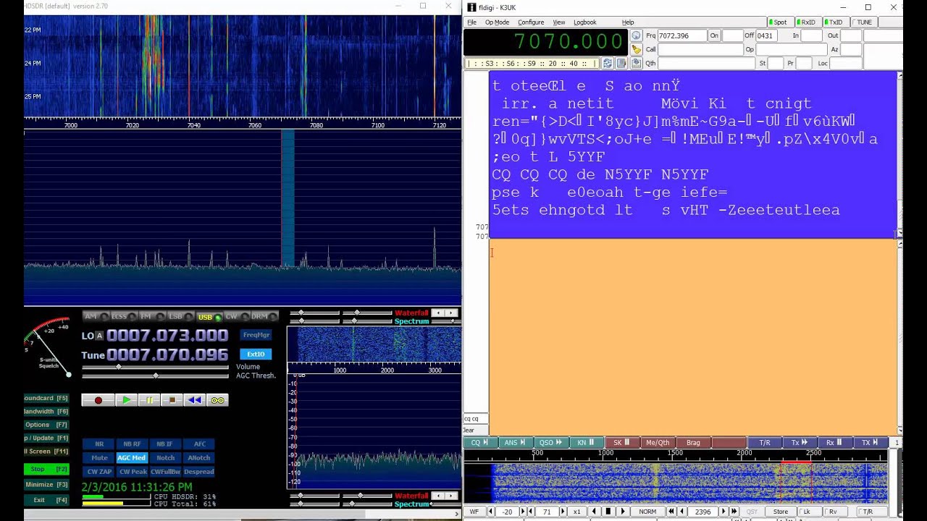This screenshot has height=521, width=927.
Task: Open the Configure menu
Action: coord(531,22)
